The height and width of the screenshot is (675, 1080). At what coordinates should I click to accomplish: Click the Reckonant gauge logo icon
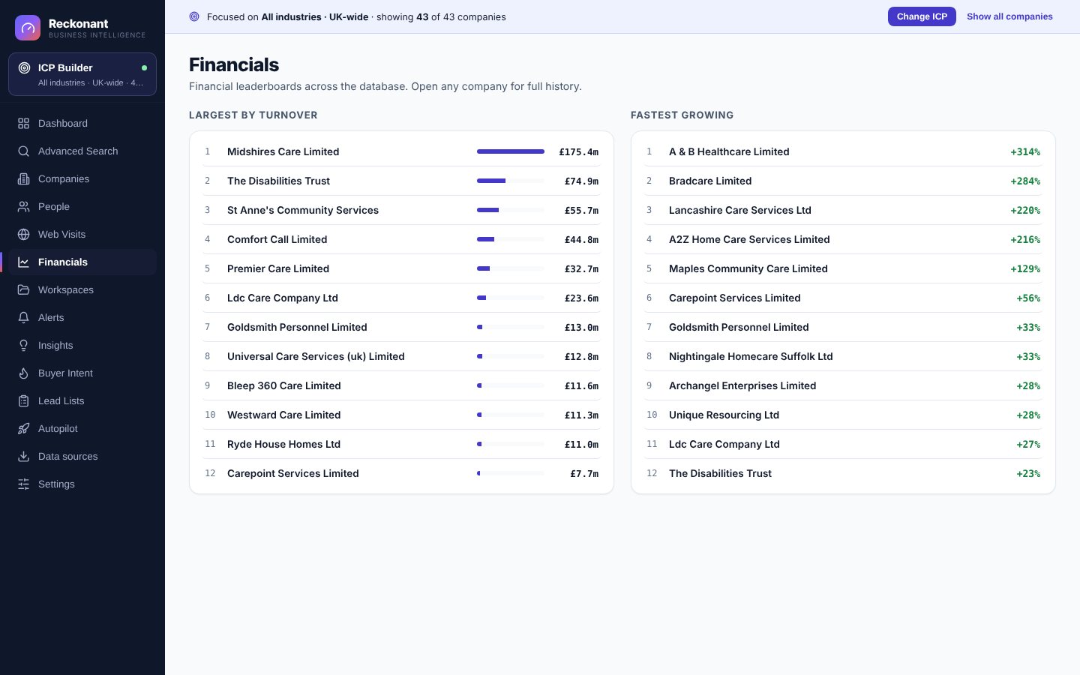(28, 28)
